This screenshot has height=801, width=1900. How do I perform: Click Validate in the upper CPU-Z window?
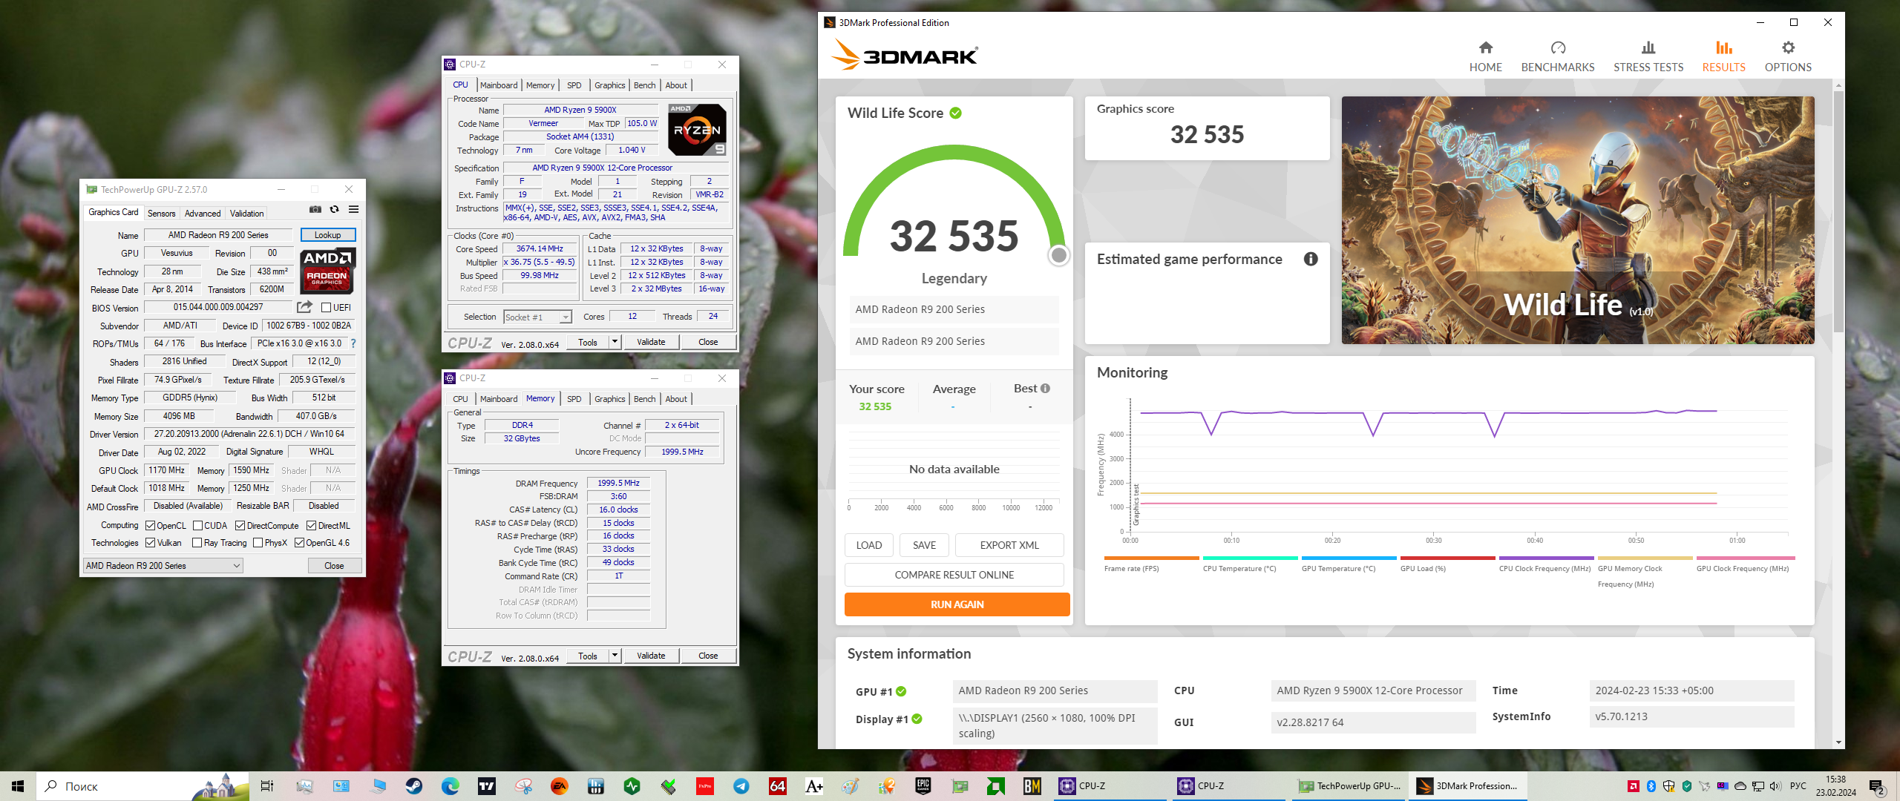click(x=651, y=342)
